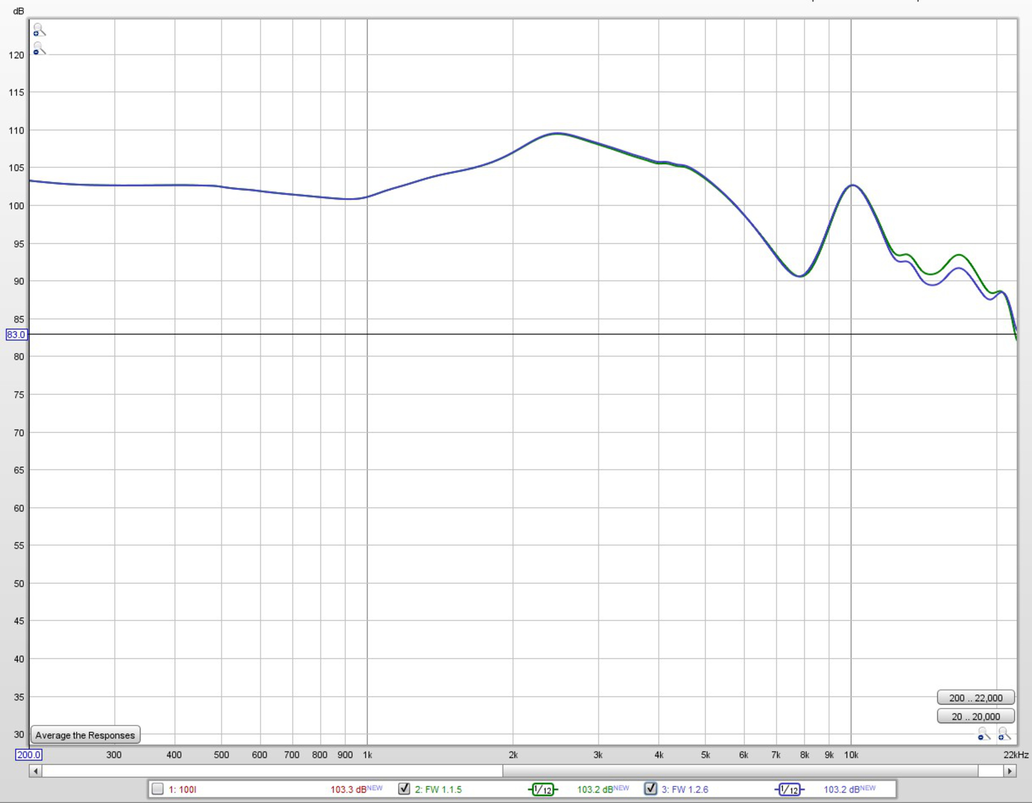Click the 200.0 frequency start field
This screenshot has width=1032, height=803.
28,755
